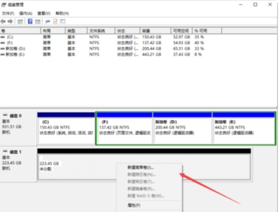Click the 443.21 GB capacity cell
Screen dimensions: 280x212
(151, 54)
